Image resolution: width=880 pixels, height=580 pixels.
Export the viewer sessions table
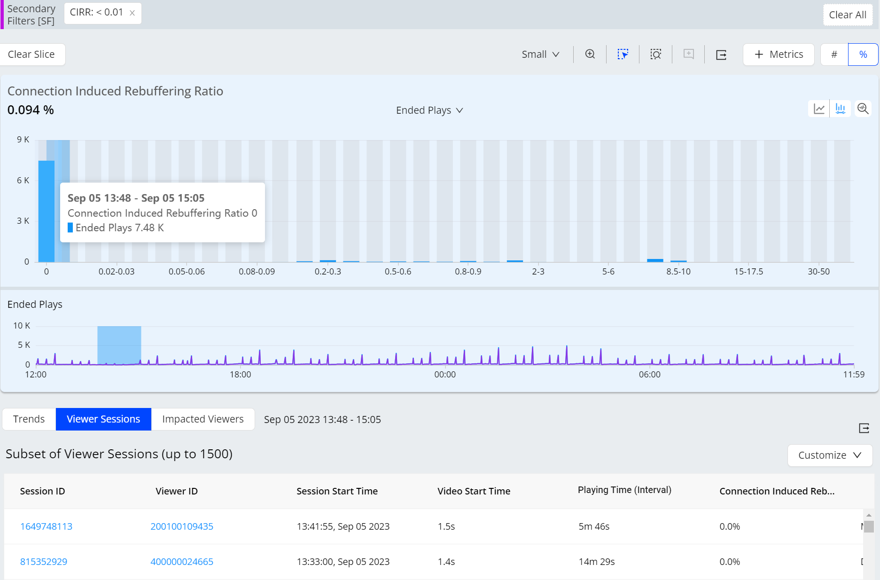tap(864, 428)
